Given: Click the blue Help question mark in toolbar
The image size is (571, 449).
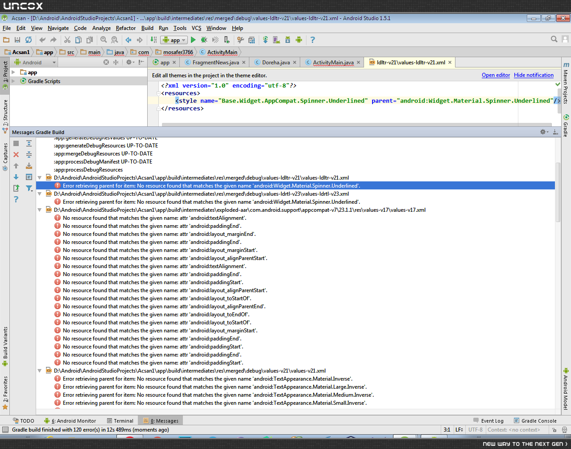Looking at the screenshot, I should pyautogui.click(x=313, y=40).
